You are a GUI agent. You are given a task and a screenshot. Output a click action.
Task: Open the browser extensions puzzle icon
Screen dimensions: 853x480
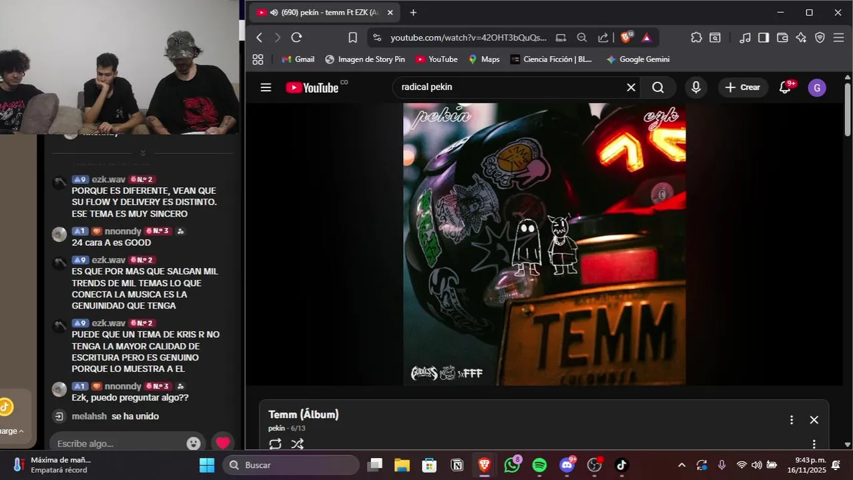pos(696,38)
